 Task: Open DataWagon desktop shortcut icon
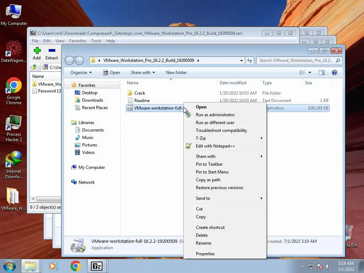tap(14, 52)
